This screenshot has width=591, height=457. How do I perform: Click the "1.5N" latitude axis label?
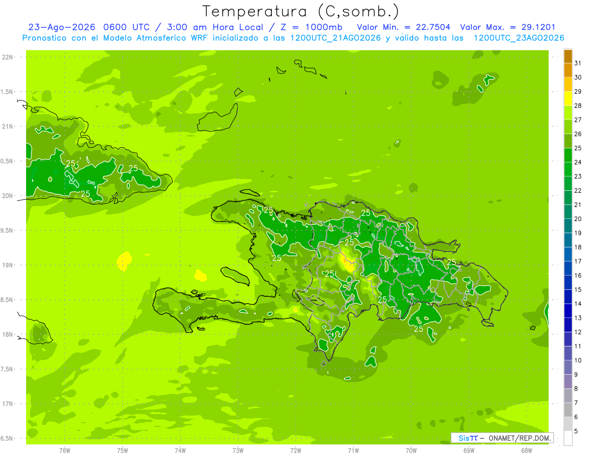pyautogui.click(x=8, y=92)
